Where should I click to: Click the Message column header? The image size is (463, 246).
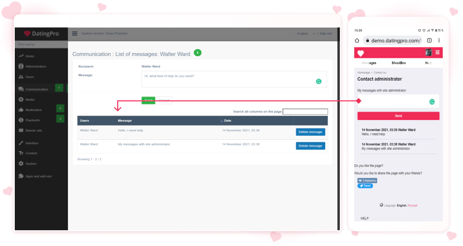point(125,121)
